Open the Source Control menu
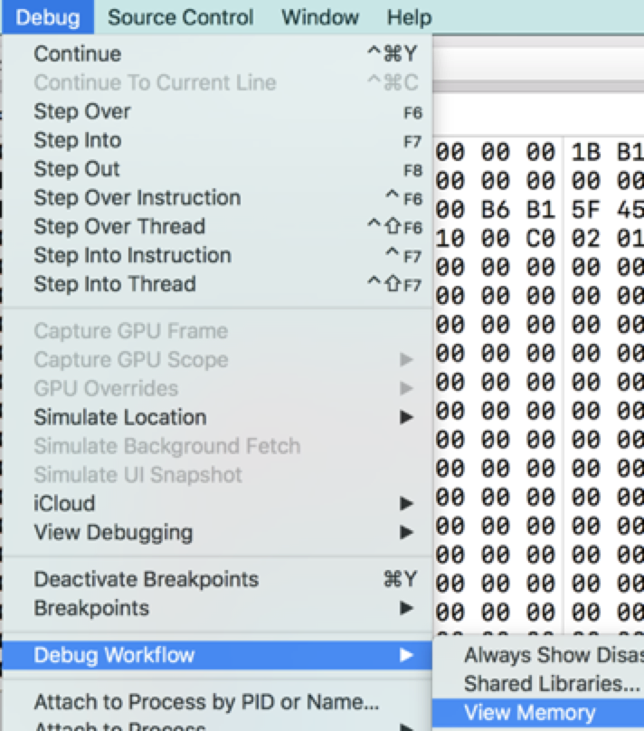Image resolution: width=644 pixels, height=731 pixels. tap(180, 17)
